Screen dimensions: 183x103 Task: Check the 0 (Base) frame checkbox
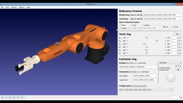(x=120, y=28)
